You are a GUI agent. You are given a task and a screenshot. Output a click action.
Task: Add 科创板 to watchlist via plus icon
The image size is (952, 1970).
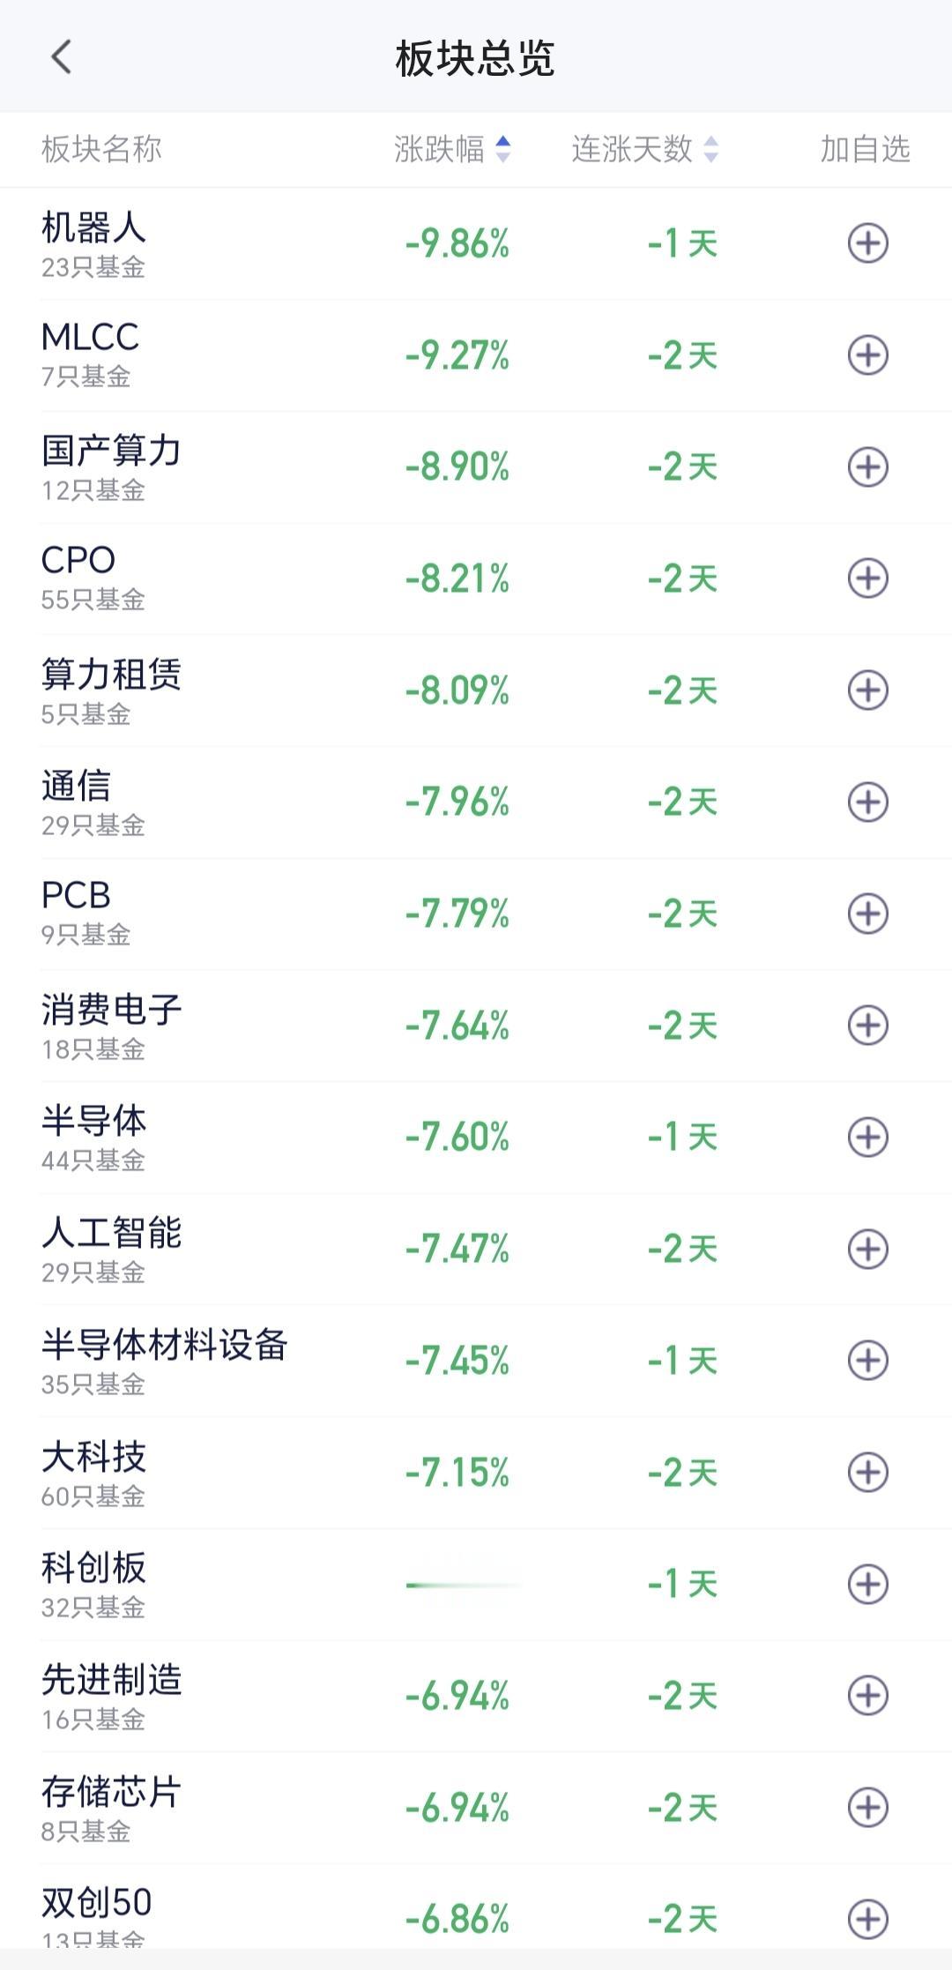pos(867,1584)
